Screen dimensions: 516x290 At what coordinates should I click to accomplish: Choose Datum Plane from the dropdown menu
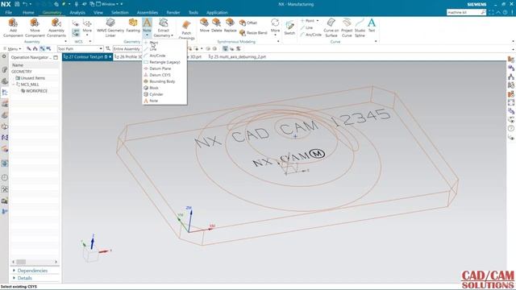pyautogui.click(x=164, y=68)
